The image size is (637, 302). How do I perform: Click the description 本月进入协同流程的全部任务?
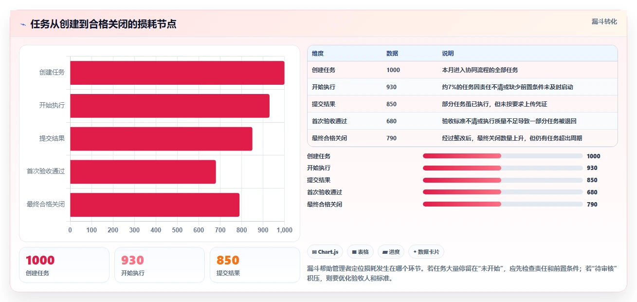click(480, 70)
